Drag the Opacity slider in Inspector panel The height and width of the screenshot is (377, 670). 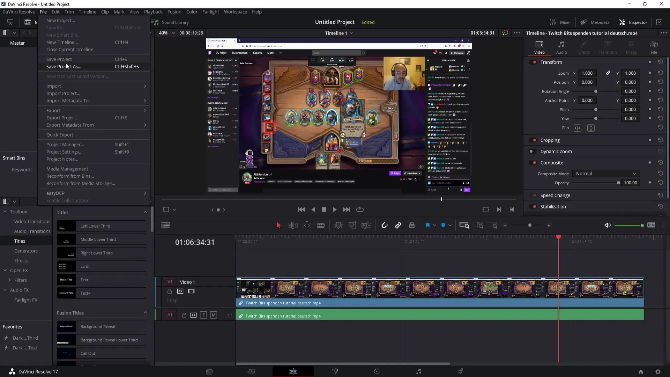(x=618, y=183)
